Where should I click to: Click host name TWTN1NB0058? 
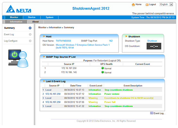click(64, 41)
